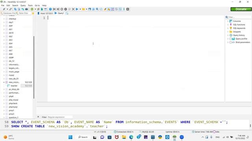Click the green Donate button

[241, 9]
